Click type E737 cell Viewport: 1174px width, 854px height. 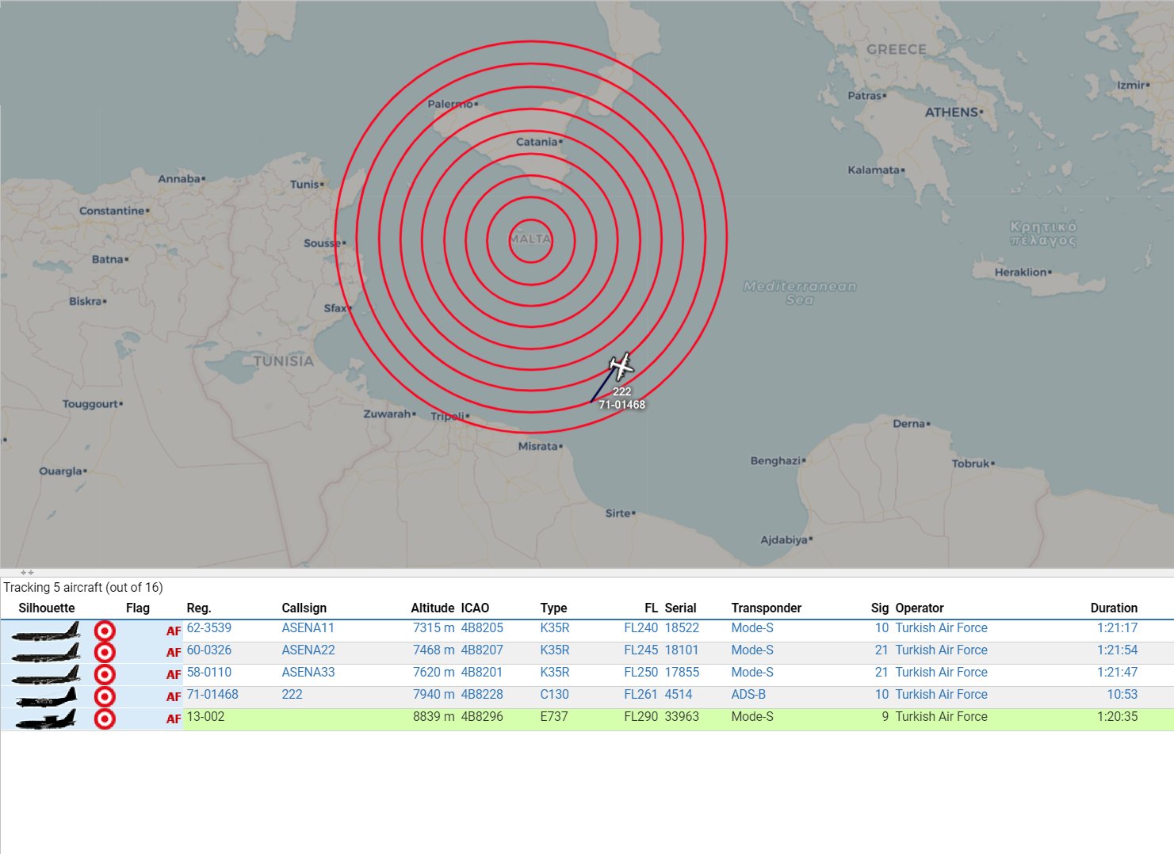[555, 716]
